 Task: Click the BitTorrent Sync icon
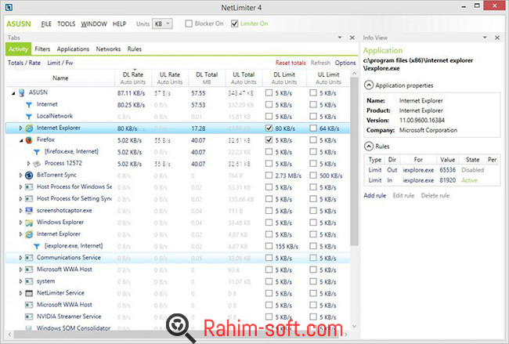point(29,176)
